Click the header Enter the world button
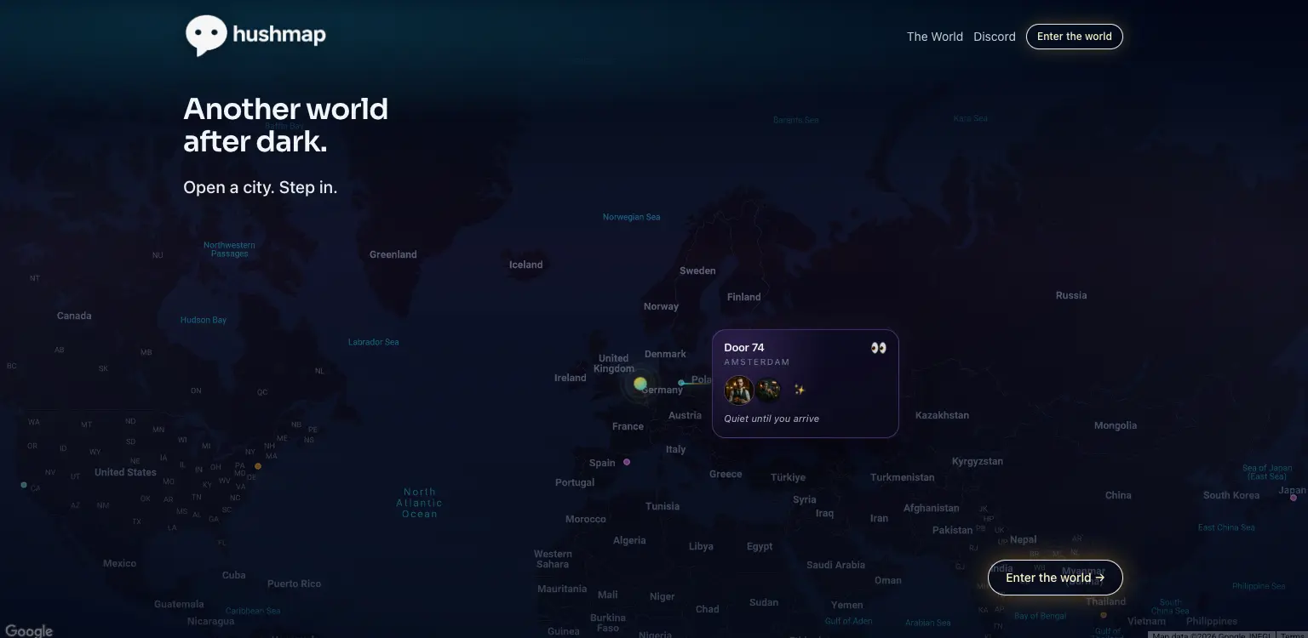Image resolution: width=1308 pixels, height=638 pixels. (1074, 37)
